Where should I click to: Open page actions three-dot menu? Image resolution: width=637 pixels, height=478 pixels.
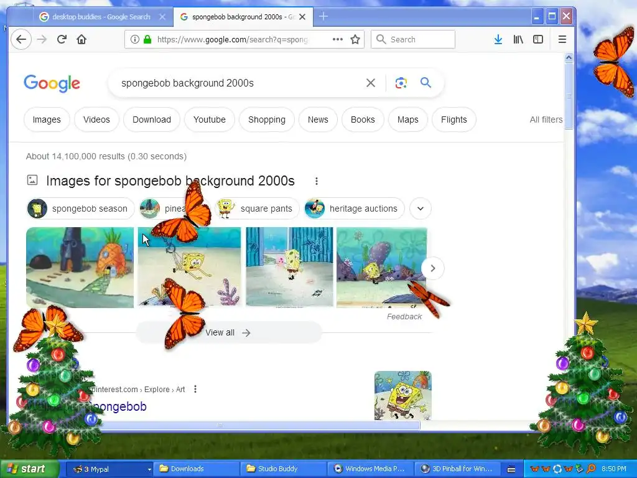coord(338,39)
